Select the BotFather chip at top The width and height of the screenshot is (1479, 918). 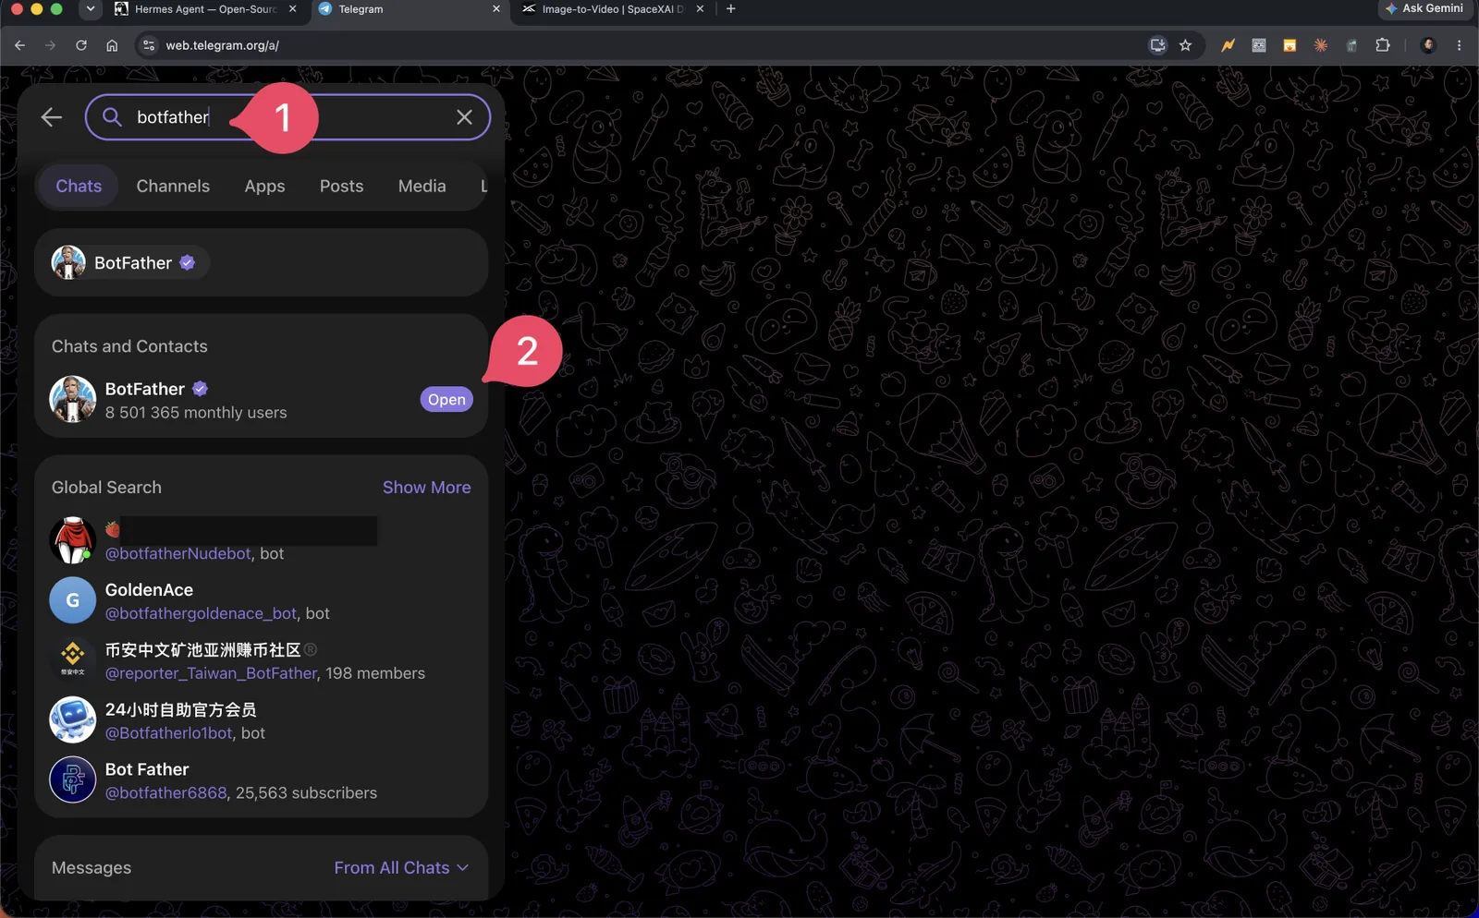coord(129,263)
